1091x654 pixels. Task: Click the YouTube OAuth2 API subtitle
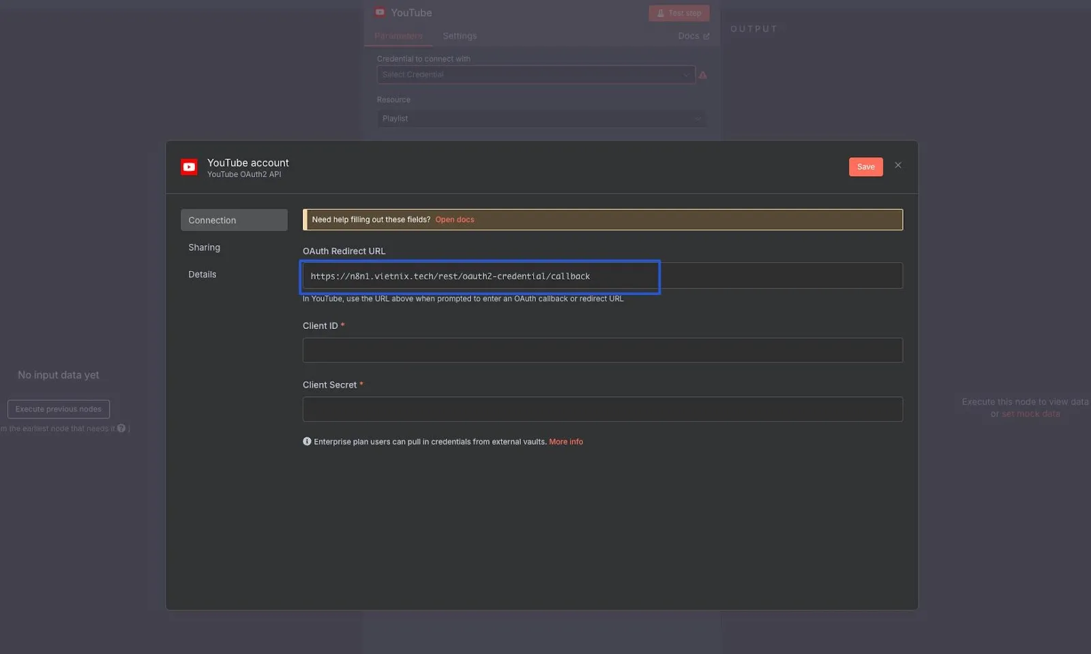(x=244, y=174)
